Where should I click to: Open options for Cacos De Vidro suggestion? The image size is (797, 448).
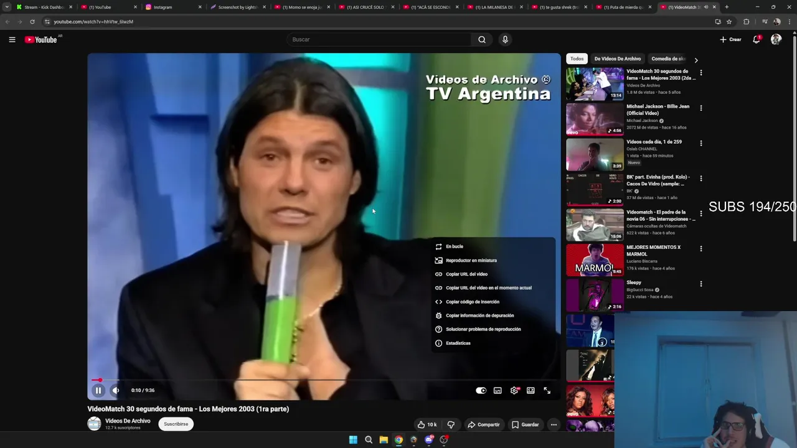click(701, 178)
